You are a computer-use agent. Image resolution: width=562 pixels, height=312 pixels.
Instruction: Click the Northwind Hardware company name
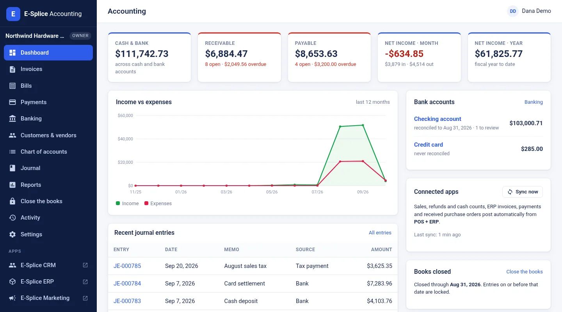[35, 36]
